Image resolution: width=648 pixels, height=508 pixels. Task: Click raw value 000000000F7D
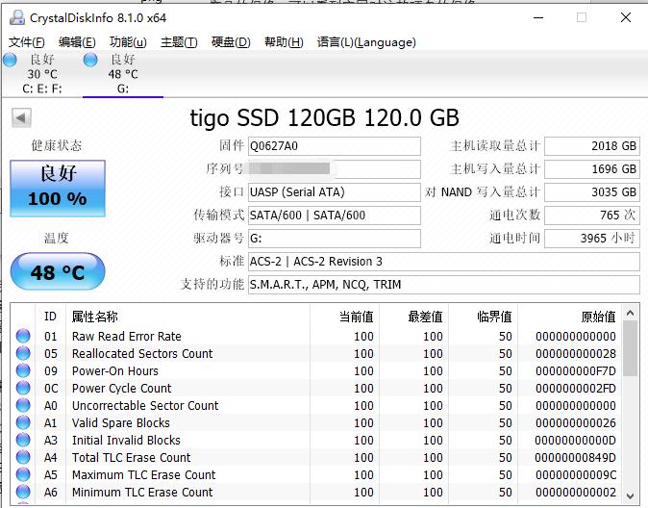[x=576, y=371]
